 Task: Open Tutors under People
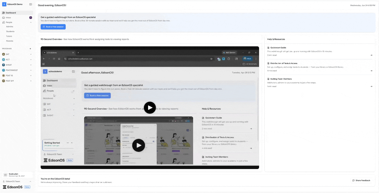pyautogui.click(x=9, y=36)
